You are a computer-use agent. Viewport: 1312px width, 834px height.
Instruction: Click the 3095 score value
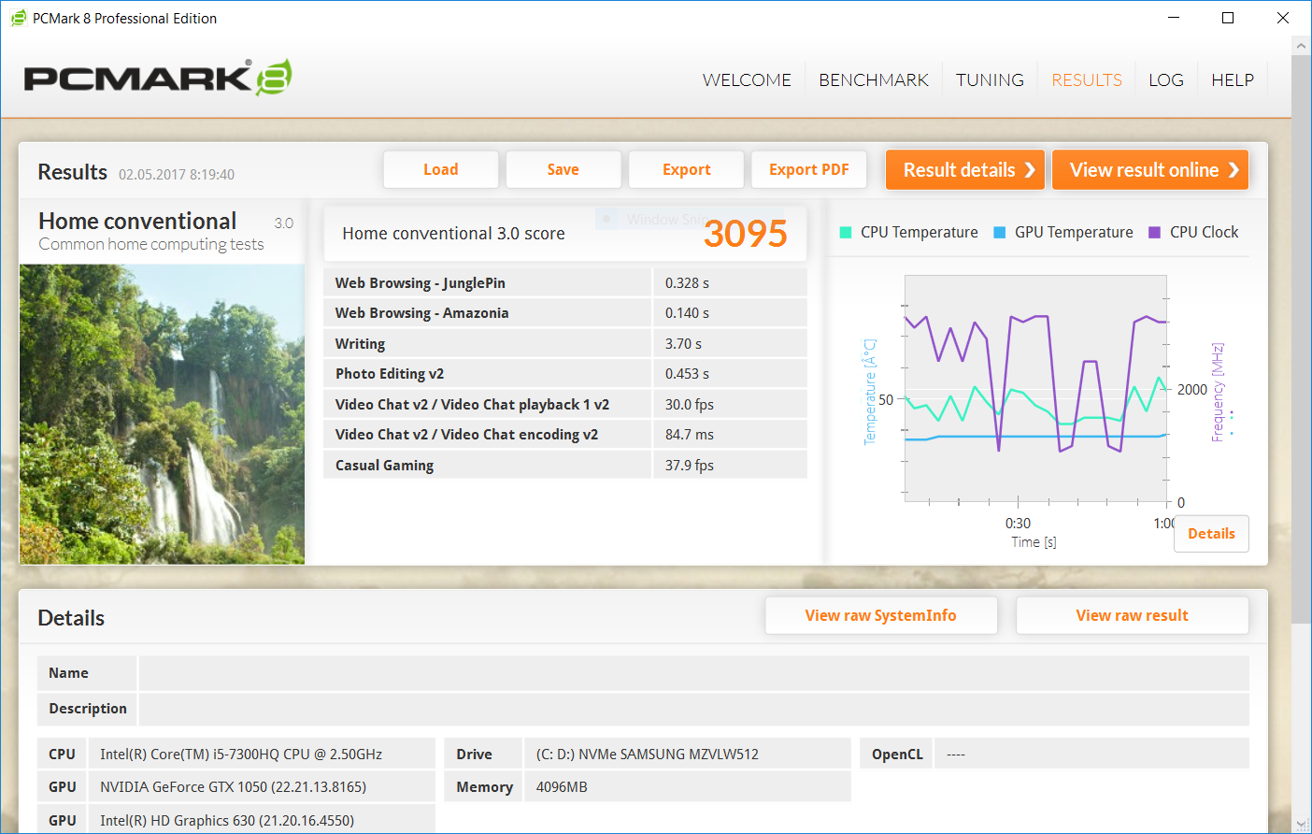[x=746, y=234]
